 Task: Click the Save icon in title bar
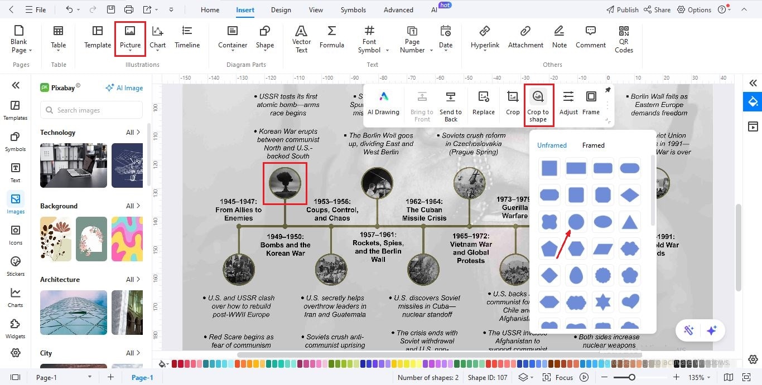tap(111, 9)
